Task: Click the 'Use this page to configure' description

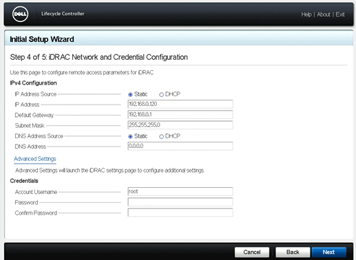Action: click(82, 73)
